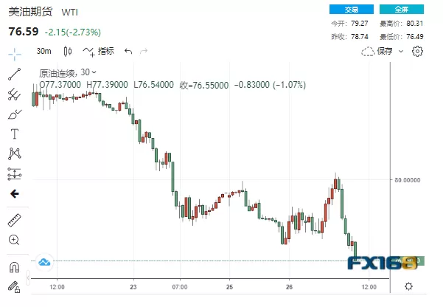Click the 全屏 fullscreen button
Viewport: 443px width, 307px height.
(x=402, y=10)
